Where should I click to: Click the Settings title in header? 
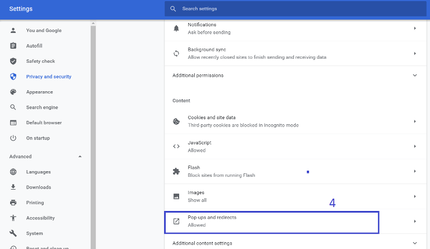tap(21, 9)
